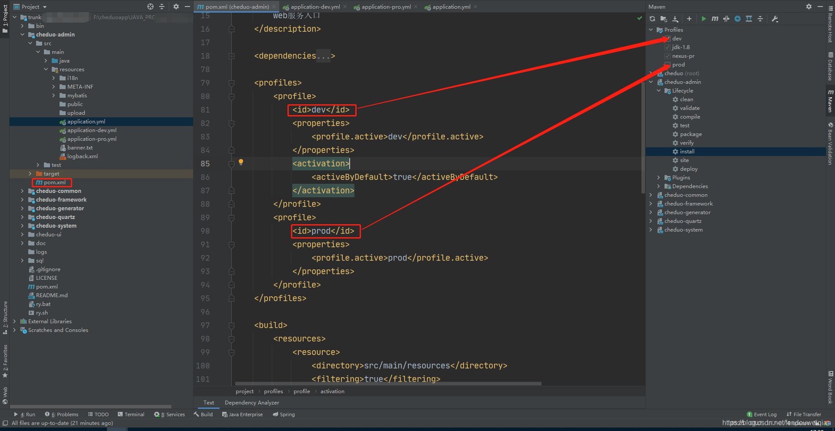Toggle the nexus-pr profile checkbox
Screen dimensions: 835x431
(x=667, y=56)
